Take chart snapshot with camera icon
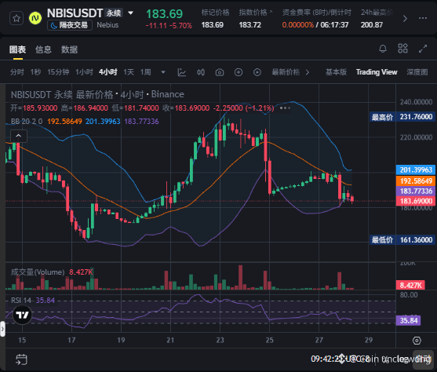 [x=220, y=72]
